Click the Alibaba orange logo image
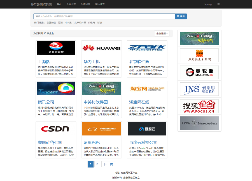The width and height of the screenshot is (252, 181). click(101, 129)
